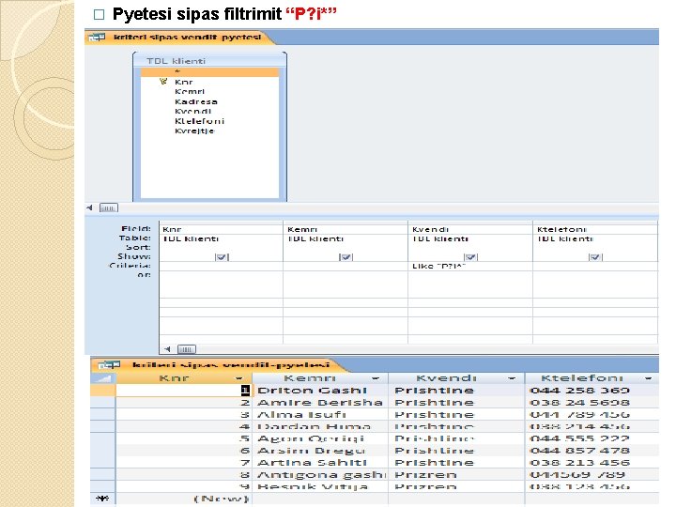Select Knr field in TBL klienti list
This screenshot has height=507, width=676.
(184, 82)
